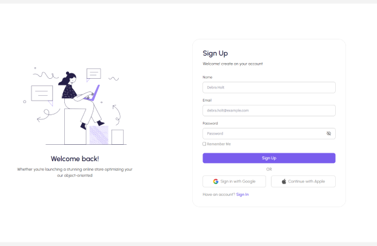377x246 pixels.
Task: Click the Google logo icon
Action: (216, 181)
